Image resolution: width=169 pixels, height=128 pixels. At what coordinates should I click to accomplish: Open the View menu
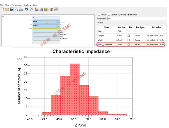pos(7,5)
